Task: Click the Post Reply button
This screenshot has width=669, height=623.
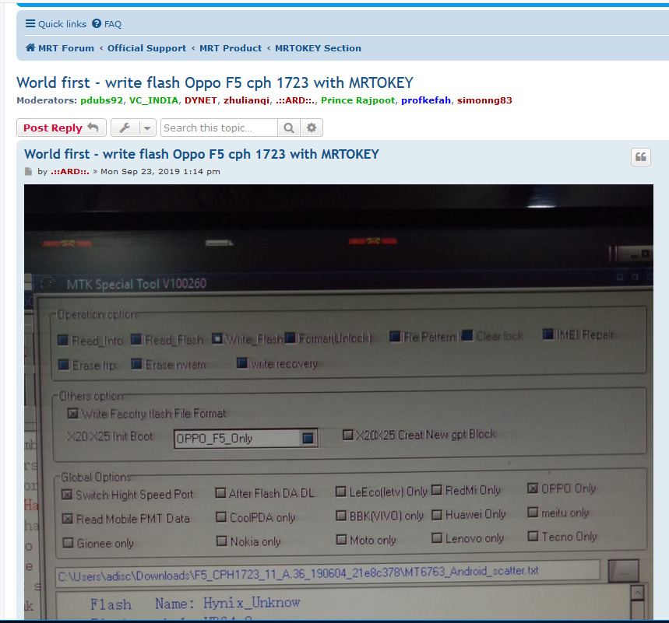Action: [62, 128]
